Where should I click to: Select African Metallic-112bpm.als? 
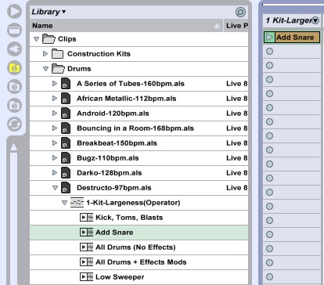127,99
